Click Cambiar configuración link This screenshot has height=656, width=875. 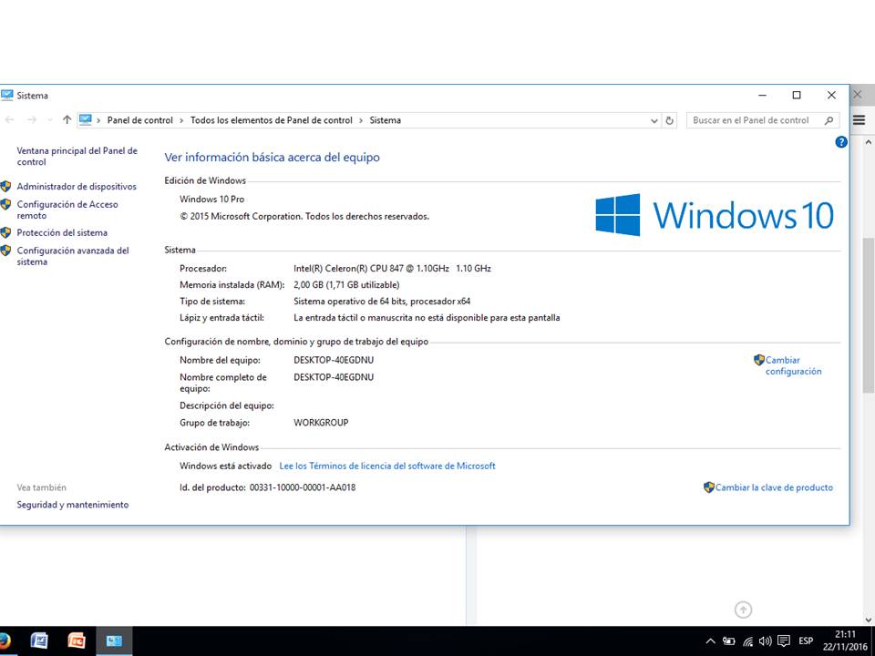click(x=793, y=365)
